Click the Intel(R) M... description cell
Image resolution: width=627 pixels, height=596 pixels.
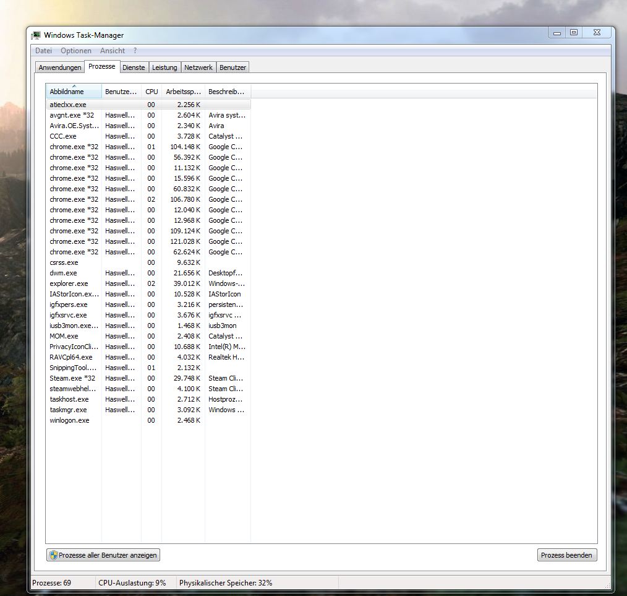[x=227, y=347]
